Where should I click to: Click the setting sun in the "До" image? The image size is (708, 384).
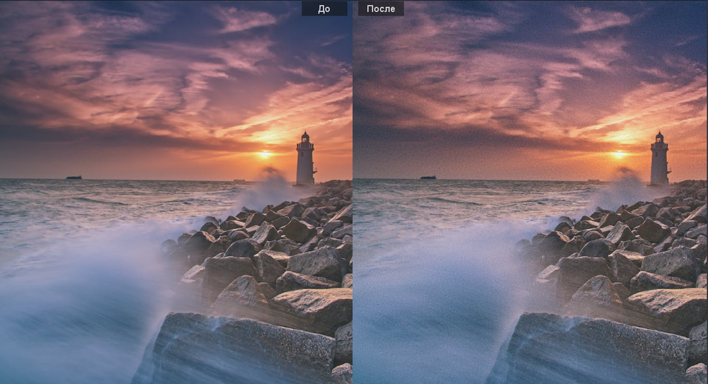point(265,153)
